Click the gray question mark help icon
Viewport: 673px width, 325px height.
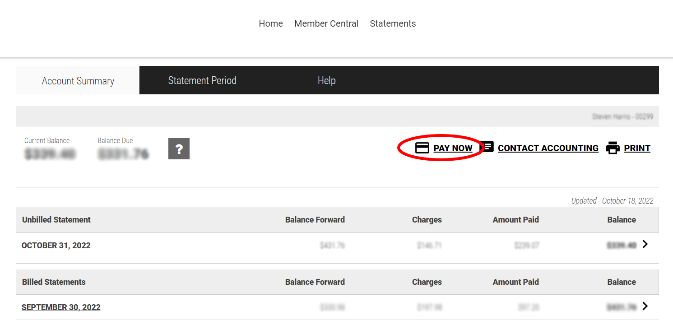(179, 149)
